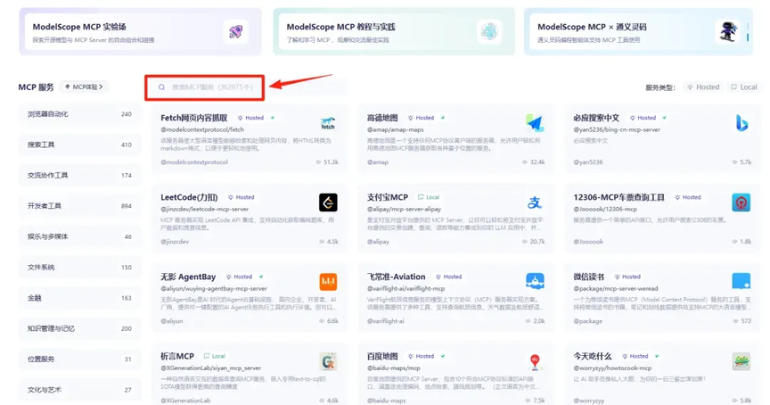Click the verified check next to Fetch Hosted
The image size is (770, 405).
273,118
